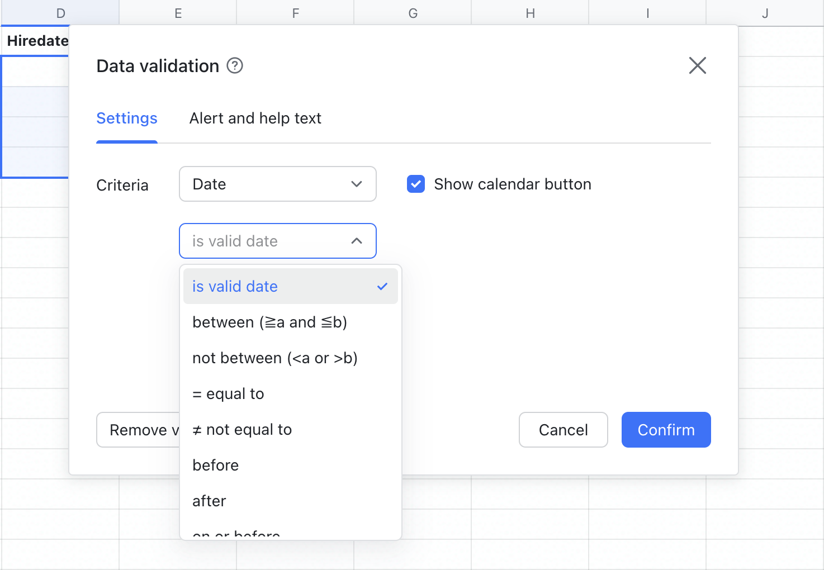Click the Remove validation button
The width and height of the screenshot is (824, 570).
pyautogui.click(x=140, y=430)
